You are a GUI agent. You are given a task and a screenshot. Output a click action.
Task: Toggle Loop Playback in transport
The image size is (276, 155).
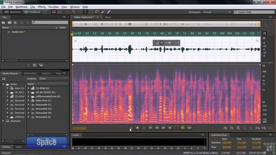pos(183,128)
